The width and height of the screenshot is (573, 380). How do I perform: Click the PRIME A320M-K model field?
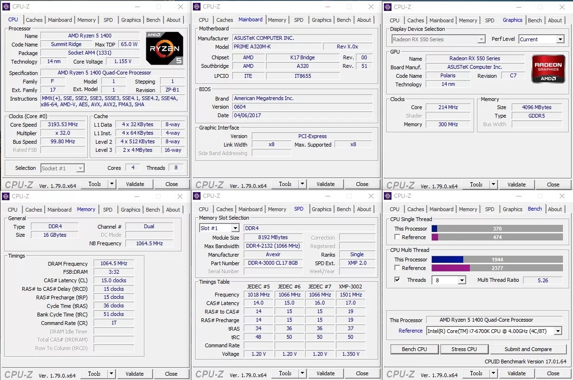[x=277, y=46]
